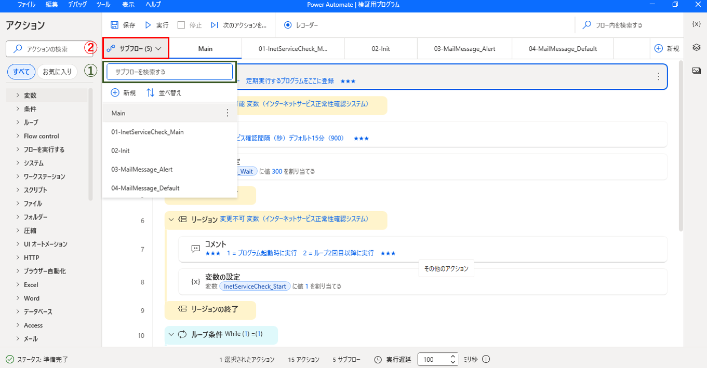707x368 pixels.
Task: Collapse the loop condition on line 10
Action: pyautogui.click(x=171, y=335)
